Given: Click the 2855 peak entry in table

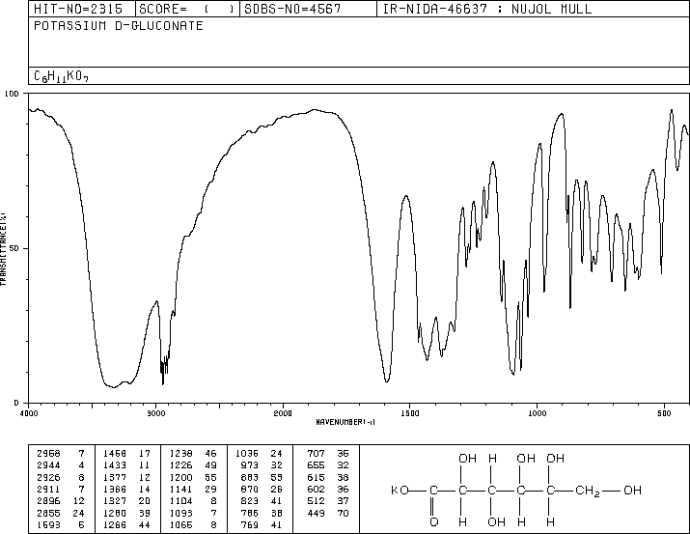Looking at the screenshot, I should (x=61, y=513).
